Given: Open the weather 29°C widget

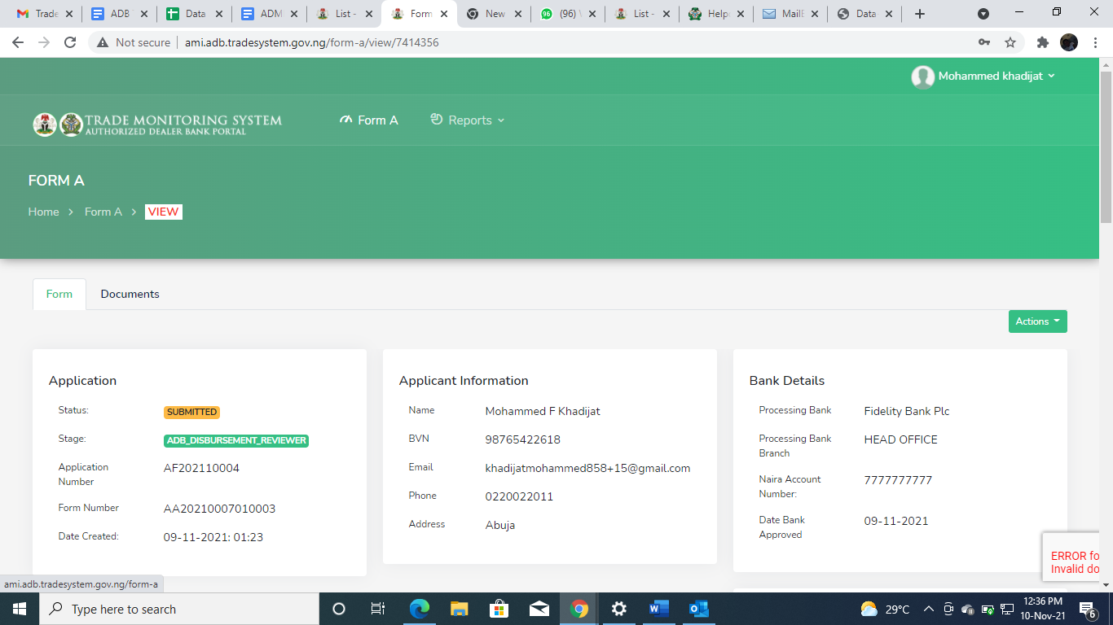Looking at the screenshot, I should [885, 609].
